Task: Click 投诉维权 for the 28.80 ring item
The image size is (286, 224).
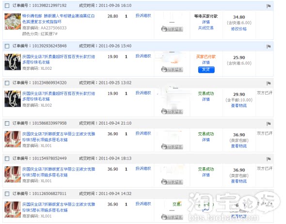Action: (143, 16)
